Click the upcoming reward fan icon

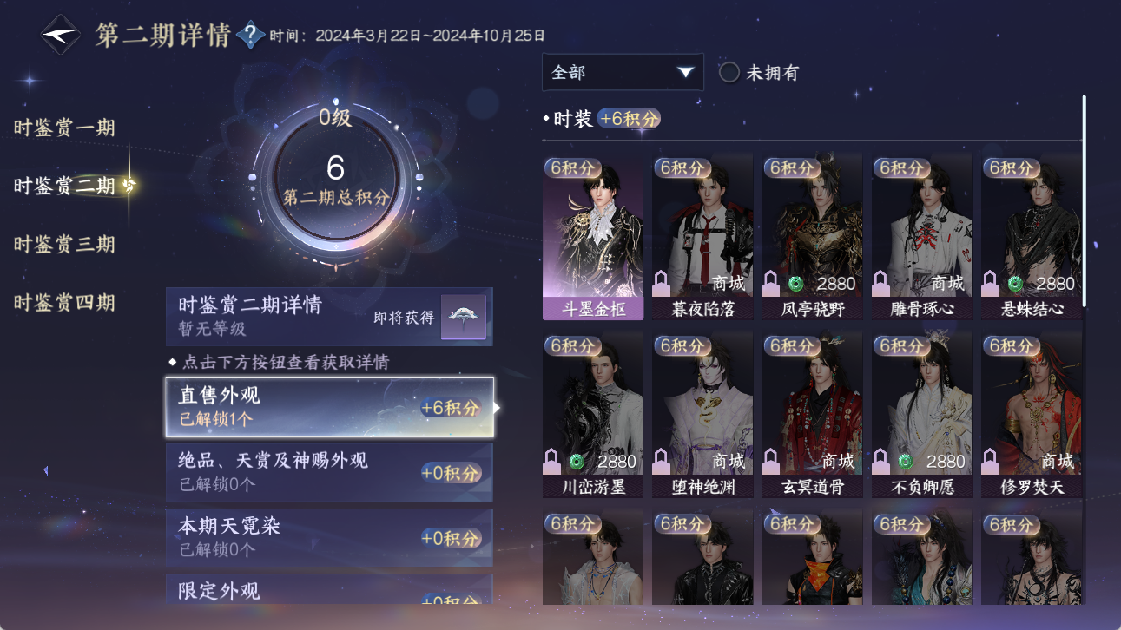point(464,317)
